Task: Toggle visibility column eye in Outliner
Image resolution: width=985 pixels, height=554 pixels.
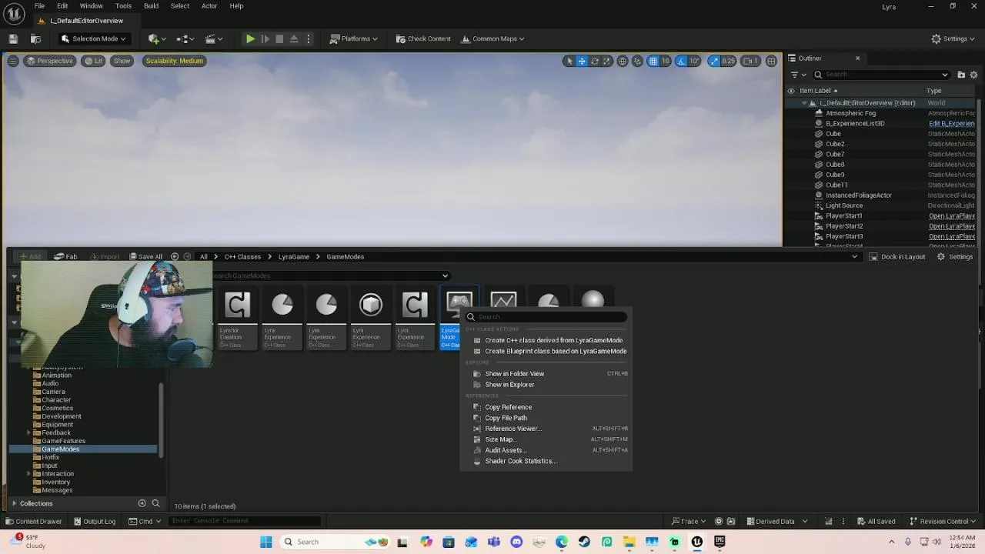Action: (x=791, y=91)
